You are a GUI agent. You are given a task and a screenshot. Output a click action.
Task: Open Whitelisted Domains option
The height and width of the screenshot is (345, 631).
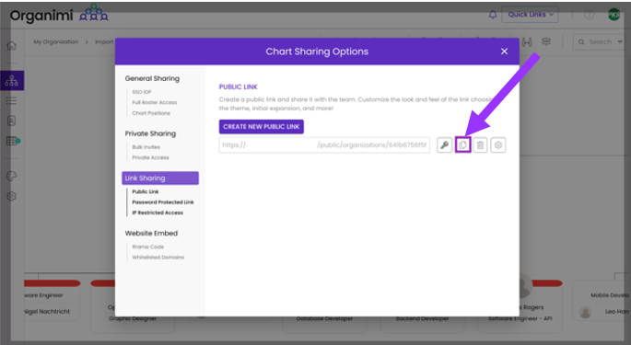point(158,258)
